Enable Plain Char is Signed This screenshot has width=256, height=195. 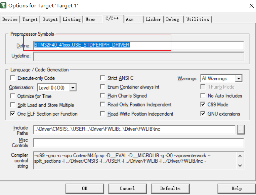[102, 95]
